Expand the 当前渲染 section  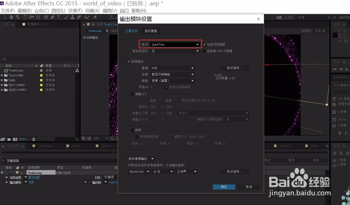click(x=3, y=160)
